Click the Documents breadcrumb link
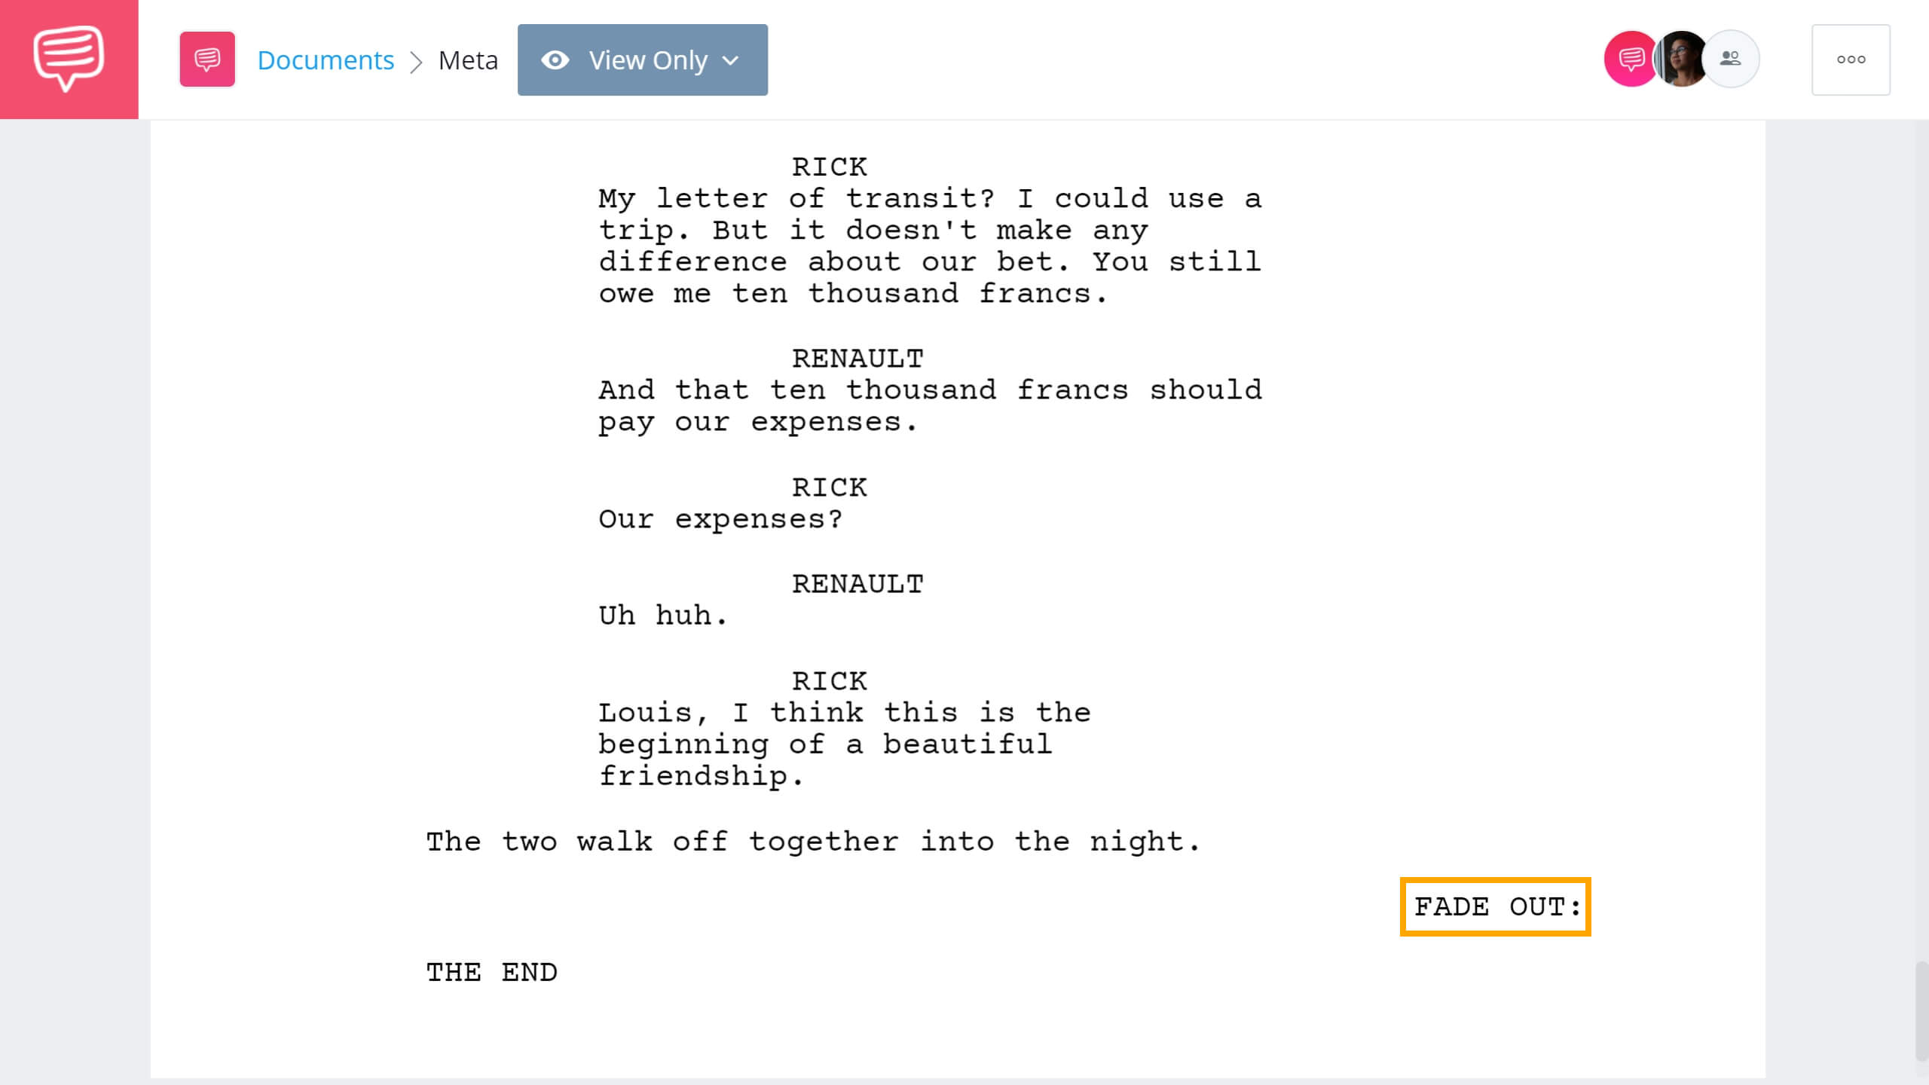The width and height of the screenshot is (1929, 1085). click(323, 58)
